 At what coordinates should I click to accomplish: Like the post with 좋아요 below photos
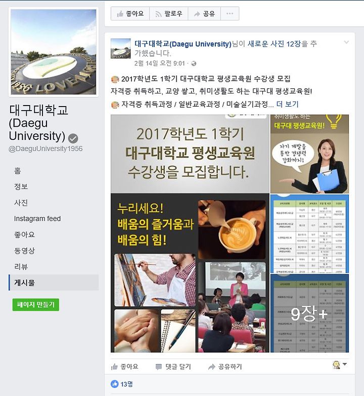[124, 367]
